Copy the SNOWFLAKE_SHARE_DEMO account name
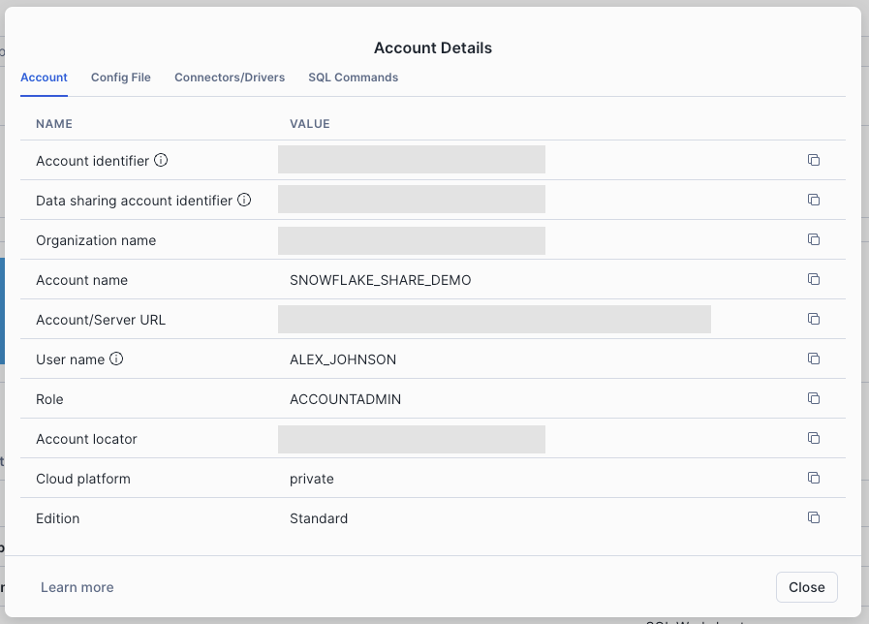 pos(814,279)
